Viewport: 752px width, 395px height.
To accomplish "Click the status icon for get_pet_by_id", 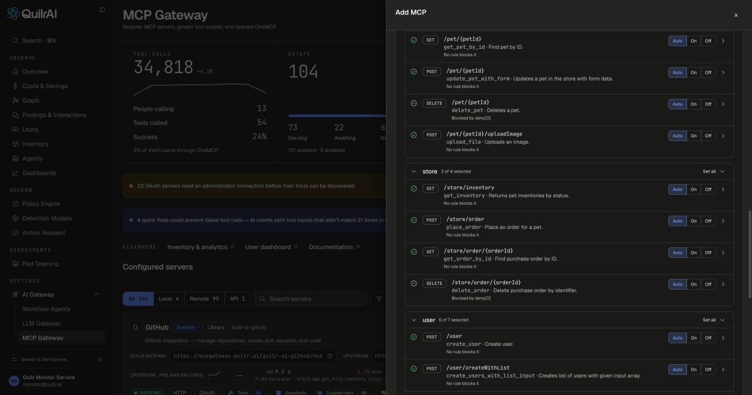I will [414, 40].
